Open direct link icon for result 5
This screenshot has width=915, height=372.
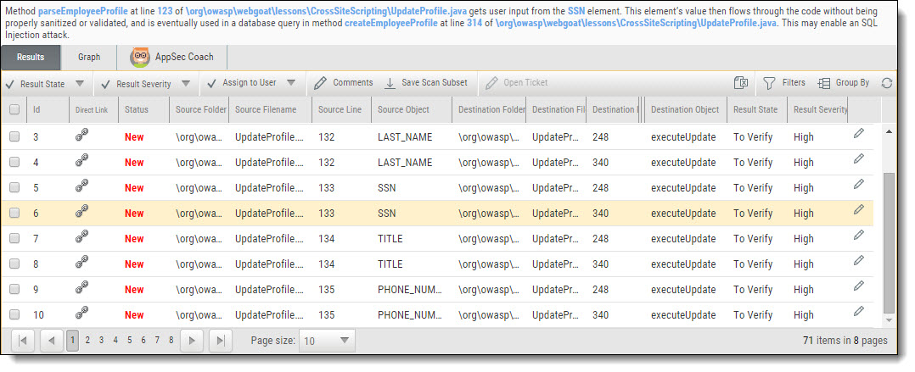[x=81, y=187]
